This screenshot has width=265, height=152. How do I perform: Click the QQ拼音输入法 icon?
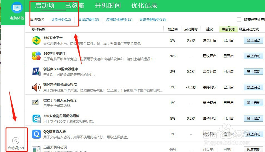click(36, 134)
